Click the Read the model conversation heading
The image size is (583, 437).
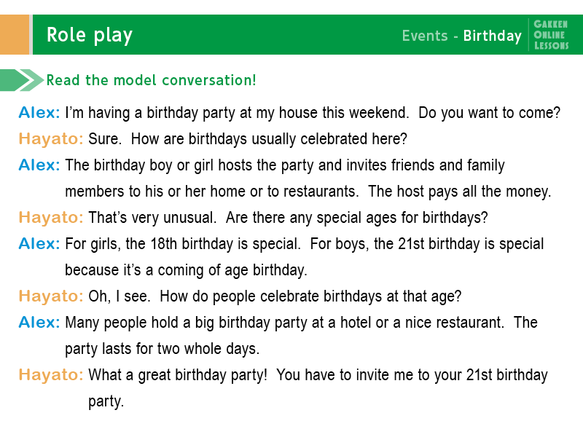click(151, 80)
